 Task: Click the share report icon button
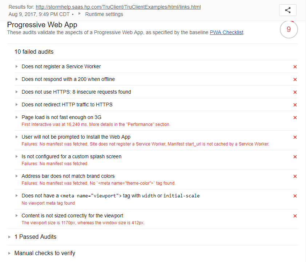click(x=287, y=10)
